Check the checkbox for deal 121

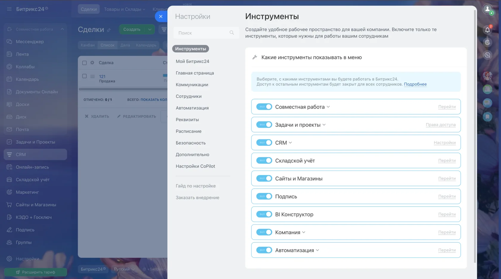tap(84, 76)
